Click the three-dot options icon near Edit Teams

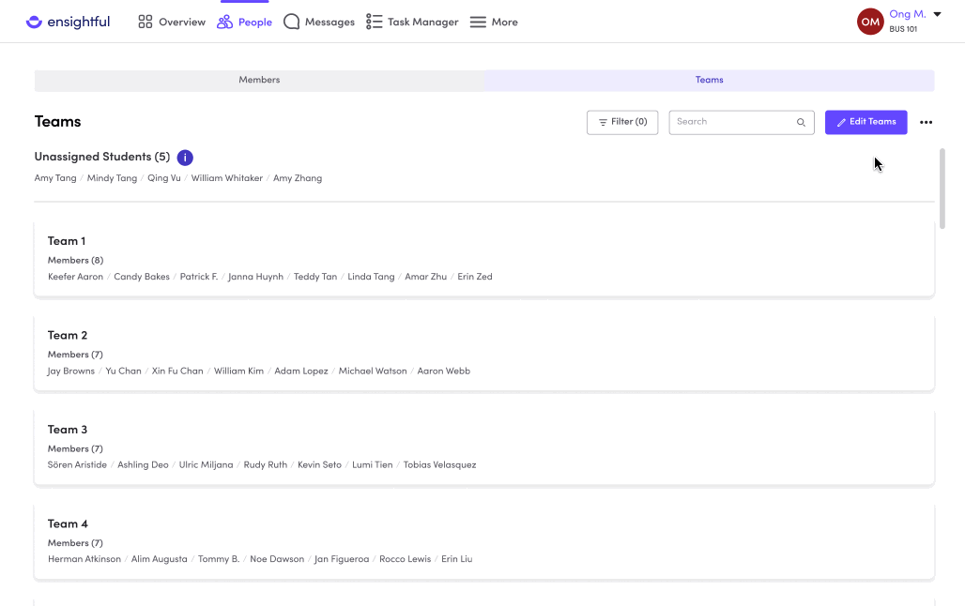927,122
